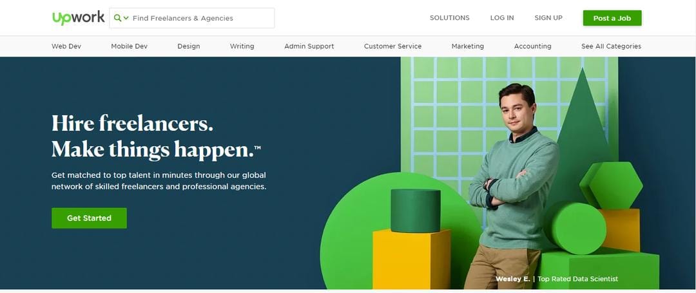Screen dimensions: 696x293
Task: Select the Web Dev category
Action: pyautogui.click(x=66, y=46)
